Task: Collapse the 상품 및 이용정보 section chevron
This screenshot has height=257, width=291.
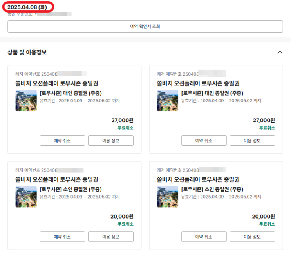Action: pos(280,52)
